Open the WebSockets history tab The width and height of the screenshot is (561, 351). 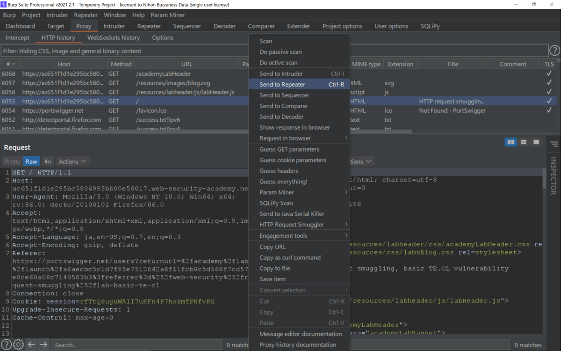pos(114,37)
